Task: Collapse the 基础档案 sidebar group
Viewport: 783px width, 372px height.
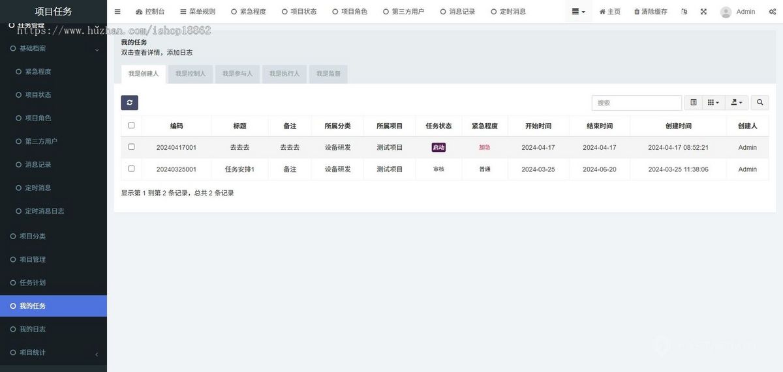Action: tap(54, 48)
